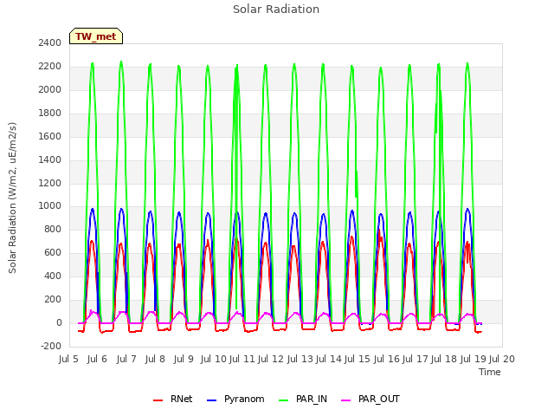
Task: Click the Jul 8 x-axis tick label
Action: tap(155, 359)
